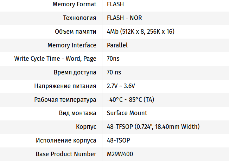Click the "Время доступа" label
Image resolution: width=229 pixels, height=165 pixels.
coord(75,72)
